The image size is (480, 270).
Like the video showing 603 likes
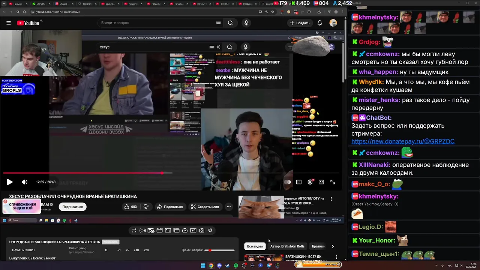pos(130,207)
